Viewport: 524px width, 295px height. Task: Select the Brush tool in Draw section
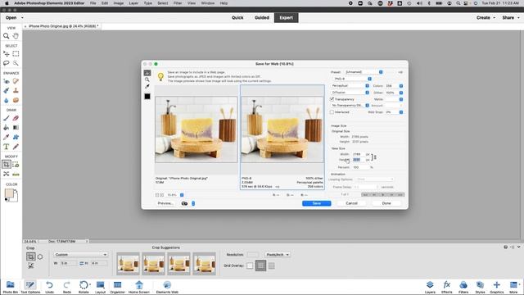tap(6, 118)
